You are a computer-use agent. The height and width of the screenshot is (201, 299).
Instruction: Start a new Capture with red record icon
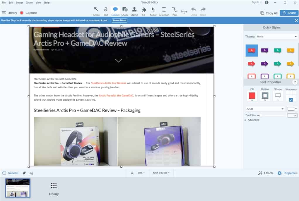(28, 13)
